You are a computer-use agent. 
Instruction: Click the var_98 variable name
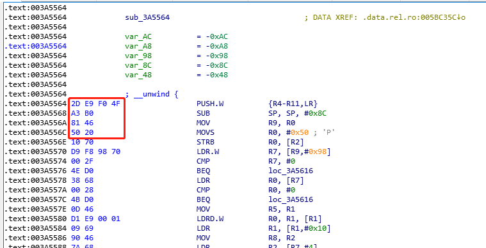138,56
